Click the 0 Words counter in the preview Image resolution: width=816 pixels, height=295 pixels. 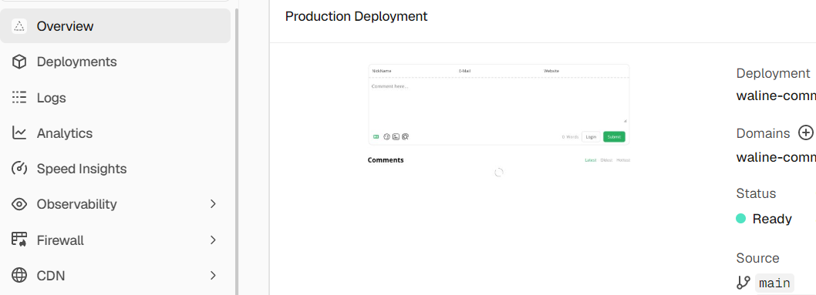(x=571, y=137)
